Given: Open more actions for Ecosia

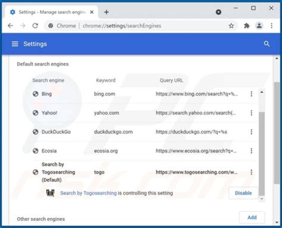Looking at the screenshot, I should pos(251,151).
